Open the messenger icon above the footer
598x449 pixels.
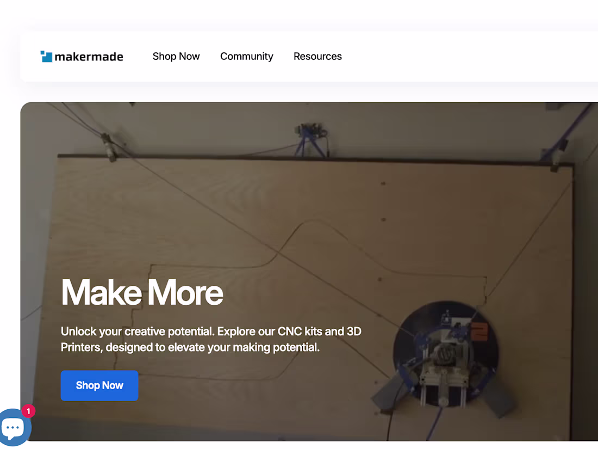point(14,427)
